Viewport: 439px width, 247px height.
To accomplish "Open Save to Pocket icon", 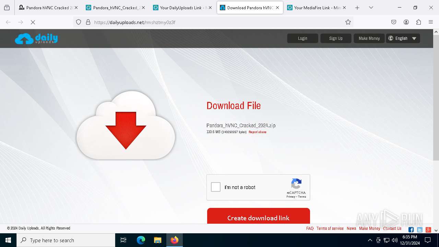I will pos(394,22).
